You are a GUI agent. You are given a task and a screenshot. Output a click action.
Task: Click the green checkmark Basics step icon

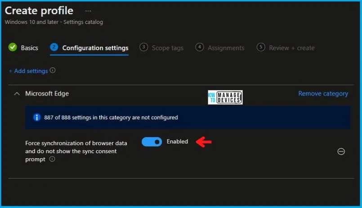tap(13, 47)
